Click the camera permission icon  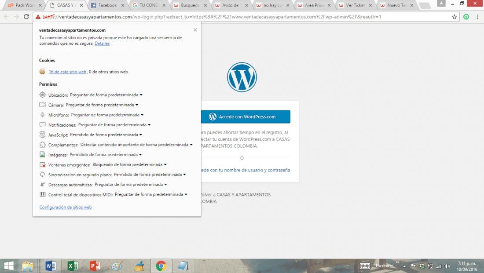coord(42,105)
